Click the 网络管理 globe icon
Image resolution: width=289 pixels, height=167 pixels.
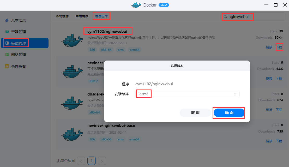coord(7,55)
